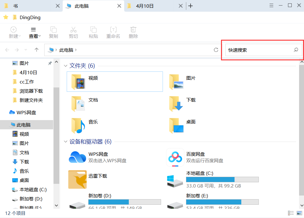Open the 查看 (View) menu button

click(x=34, y=32)
